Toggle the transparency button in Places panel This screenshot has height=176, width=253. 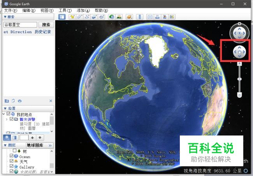14,137
